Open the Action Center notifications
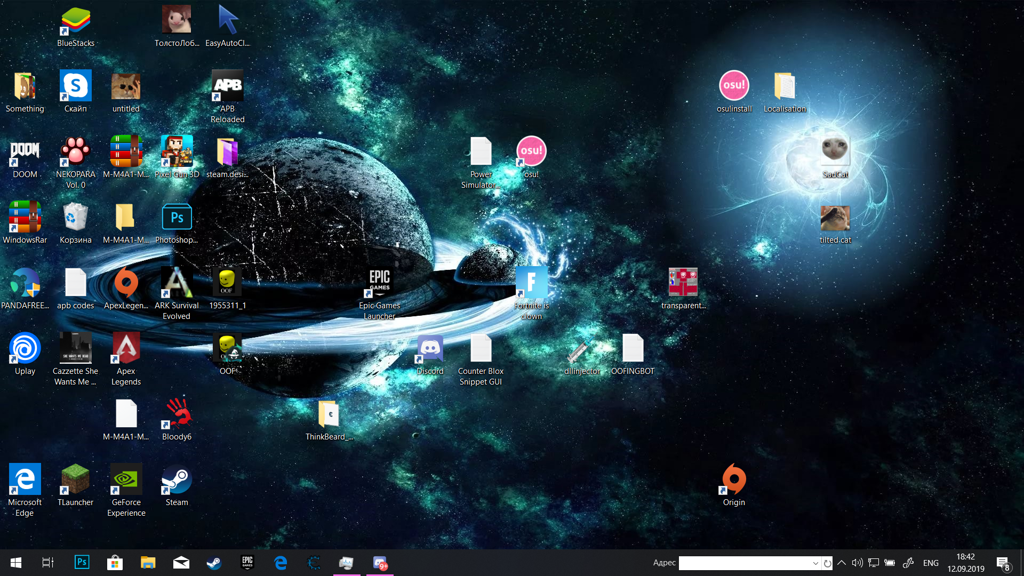1024x576 pixels. point(1003,563)
